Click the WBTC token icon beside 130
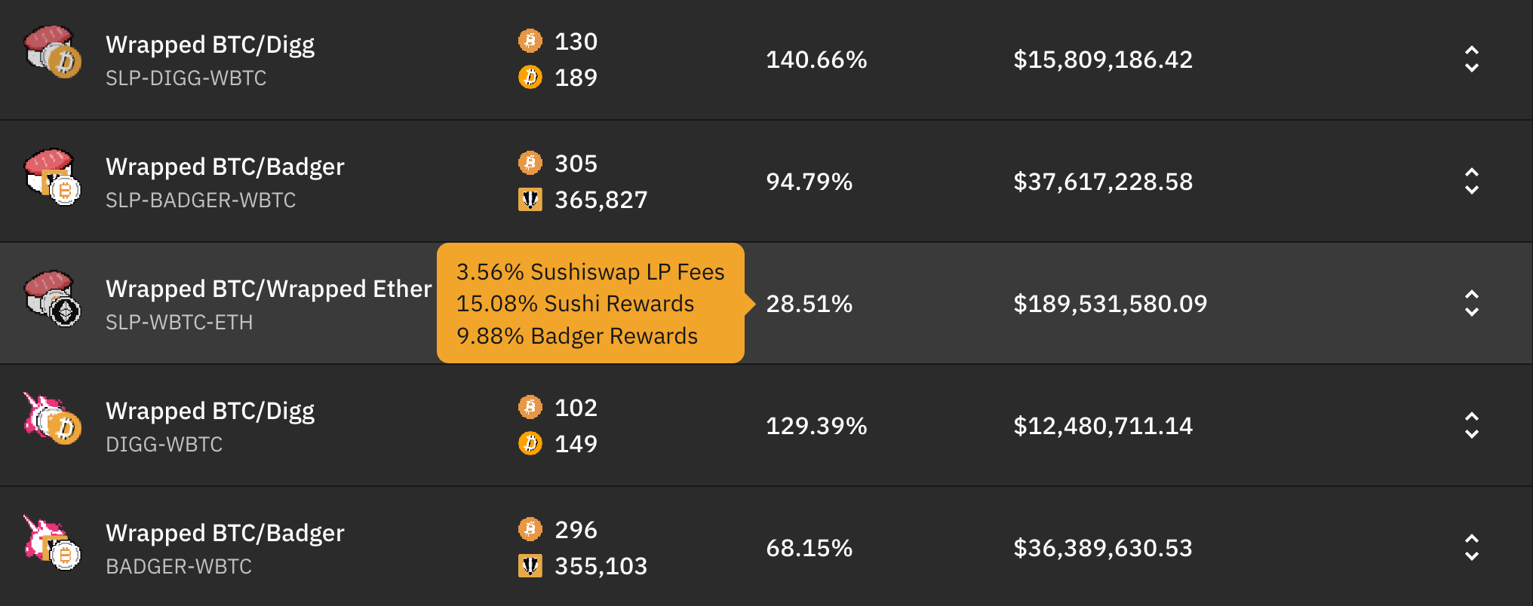This screenshot has width=1533, height=606. tap(530, 41)
